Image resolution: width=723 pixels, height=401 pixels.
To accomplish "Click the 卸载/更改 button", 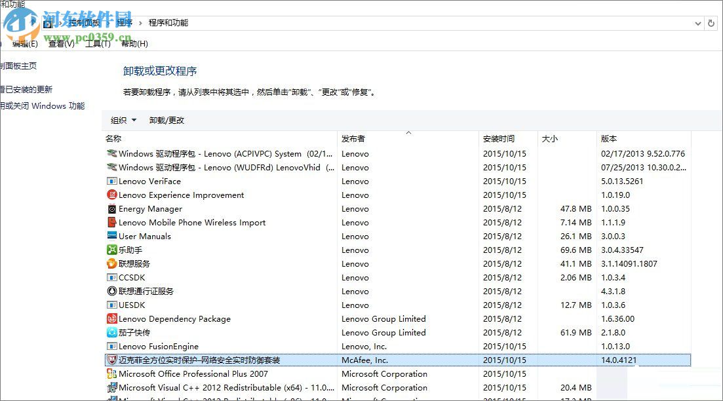I will (x=167, y=120).
